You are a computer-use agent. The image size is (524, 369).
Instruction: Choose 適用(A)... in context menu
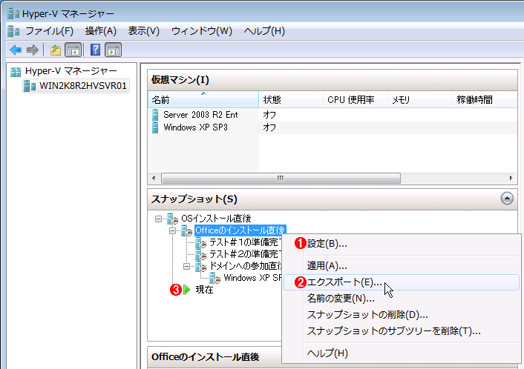[401, 266]
